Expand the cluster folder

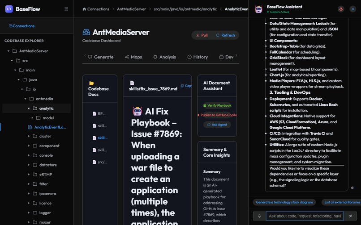click(29, 136)
